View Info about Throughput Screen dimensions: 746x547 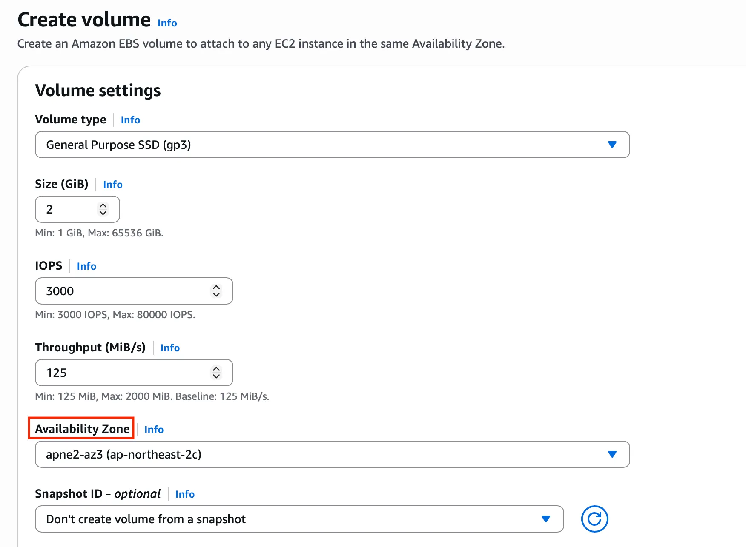(x=170, y=348)
